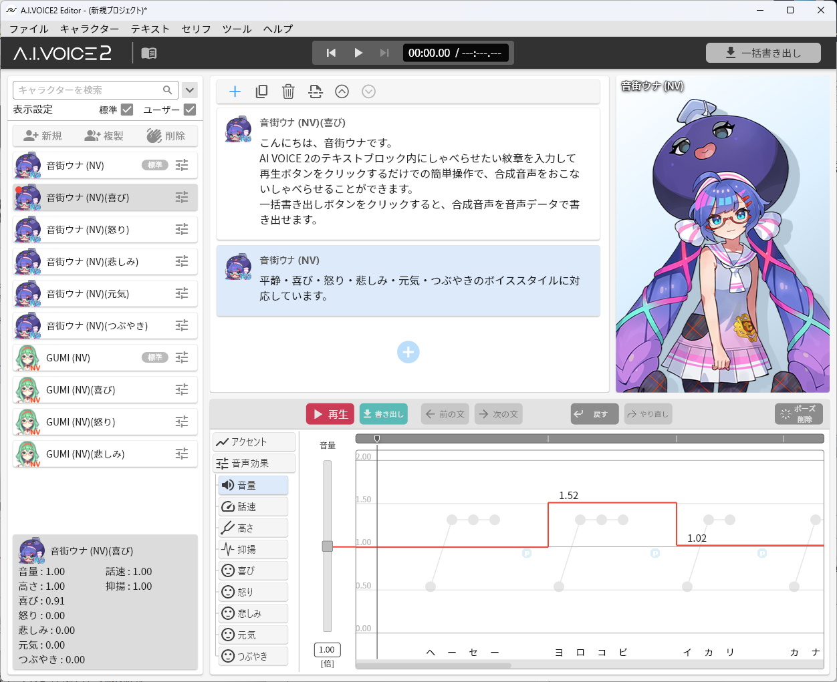The width and height of the screenshot is (837, 682).
Task: Open settings sliders for 音街ウナ (NV)(怒り)
Action: click(x=182, y=229)
